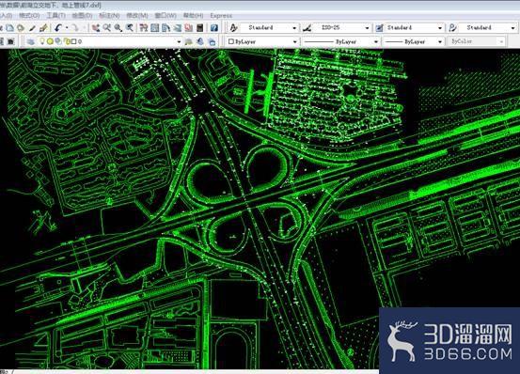Toggle layer freeze sun icon

tap(50, 41)
